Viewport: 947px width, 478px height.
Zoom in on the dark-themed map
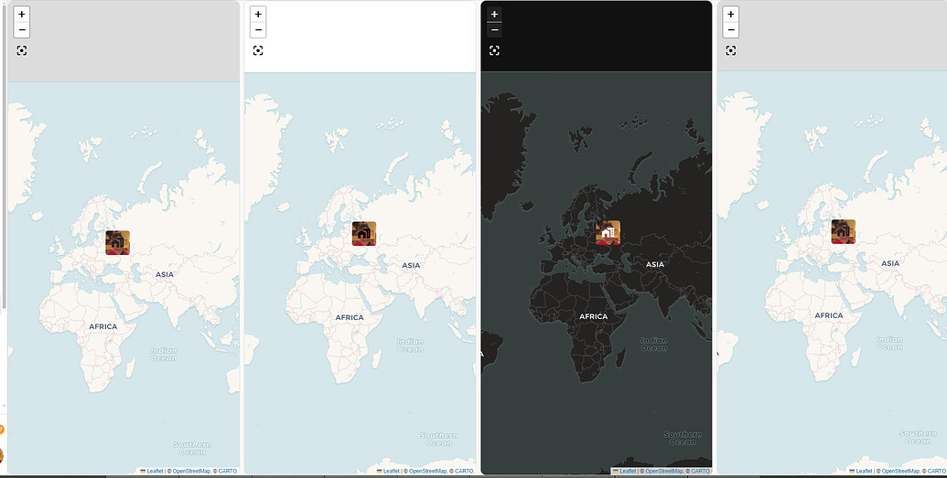pos(494,14)
